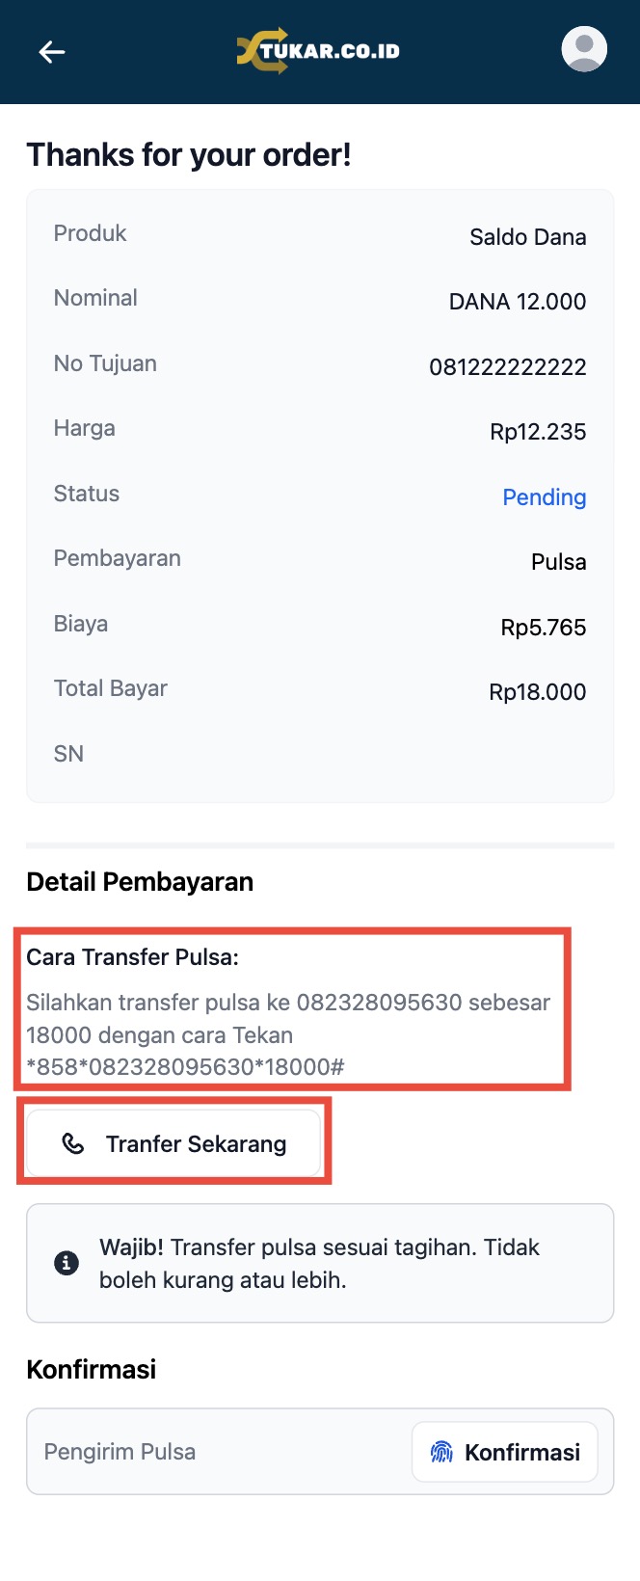Select the destination number 081222222222

coord(507,367)
